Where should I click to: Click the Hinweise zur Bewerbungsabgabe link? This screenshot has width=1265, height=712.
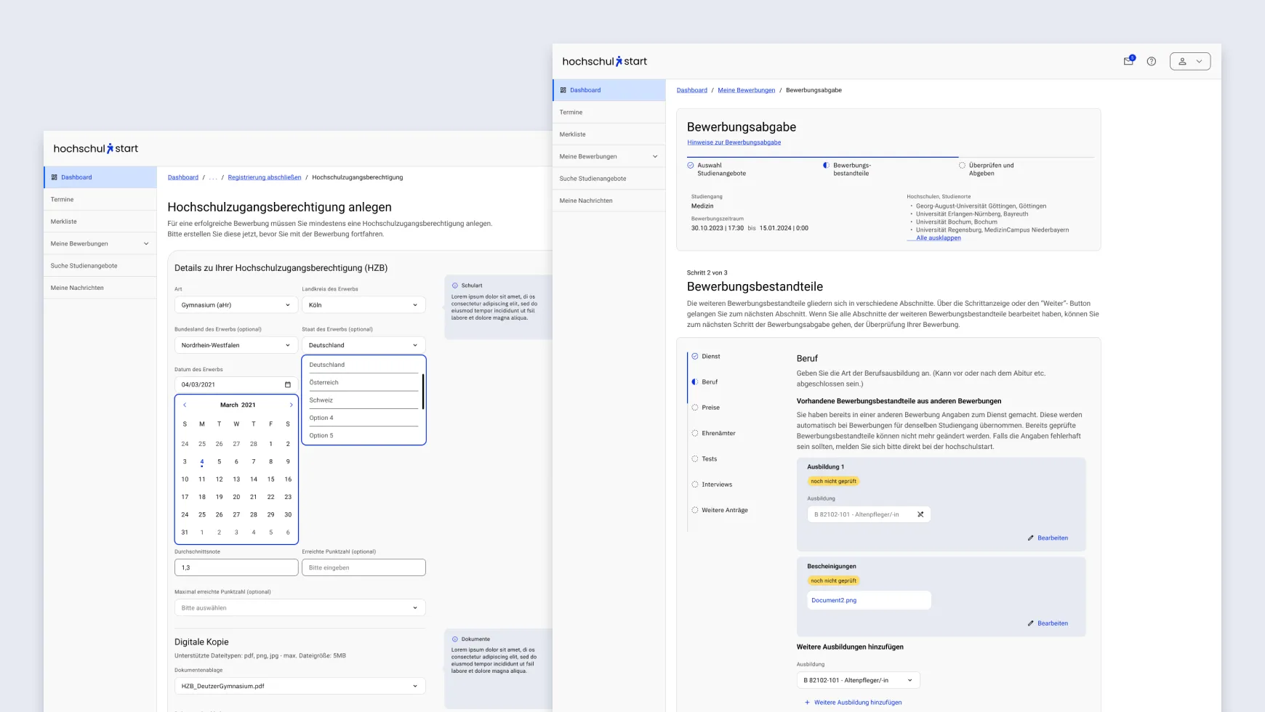coord(734,142)
